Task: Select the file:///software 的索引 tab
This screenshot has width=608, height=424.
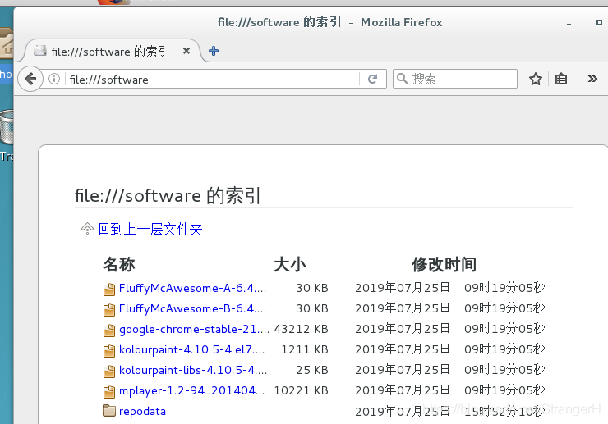Action: click(111, 51)
